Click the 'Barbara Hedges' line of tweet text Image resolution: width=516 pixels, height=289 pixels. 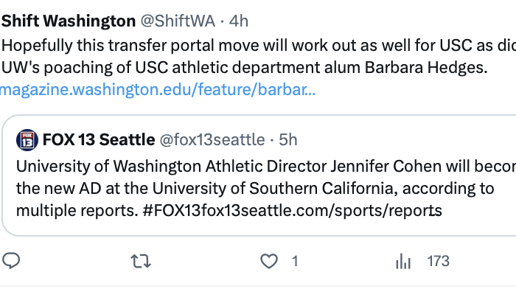244,68
